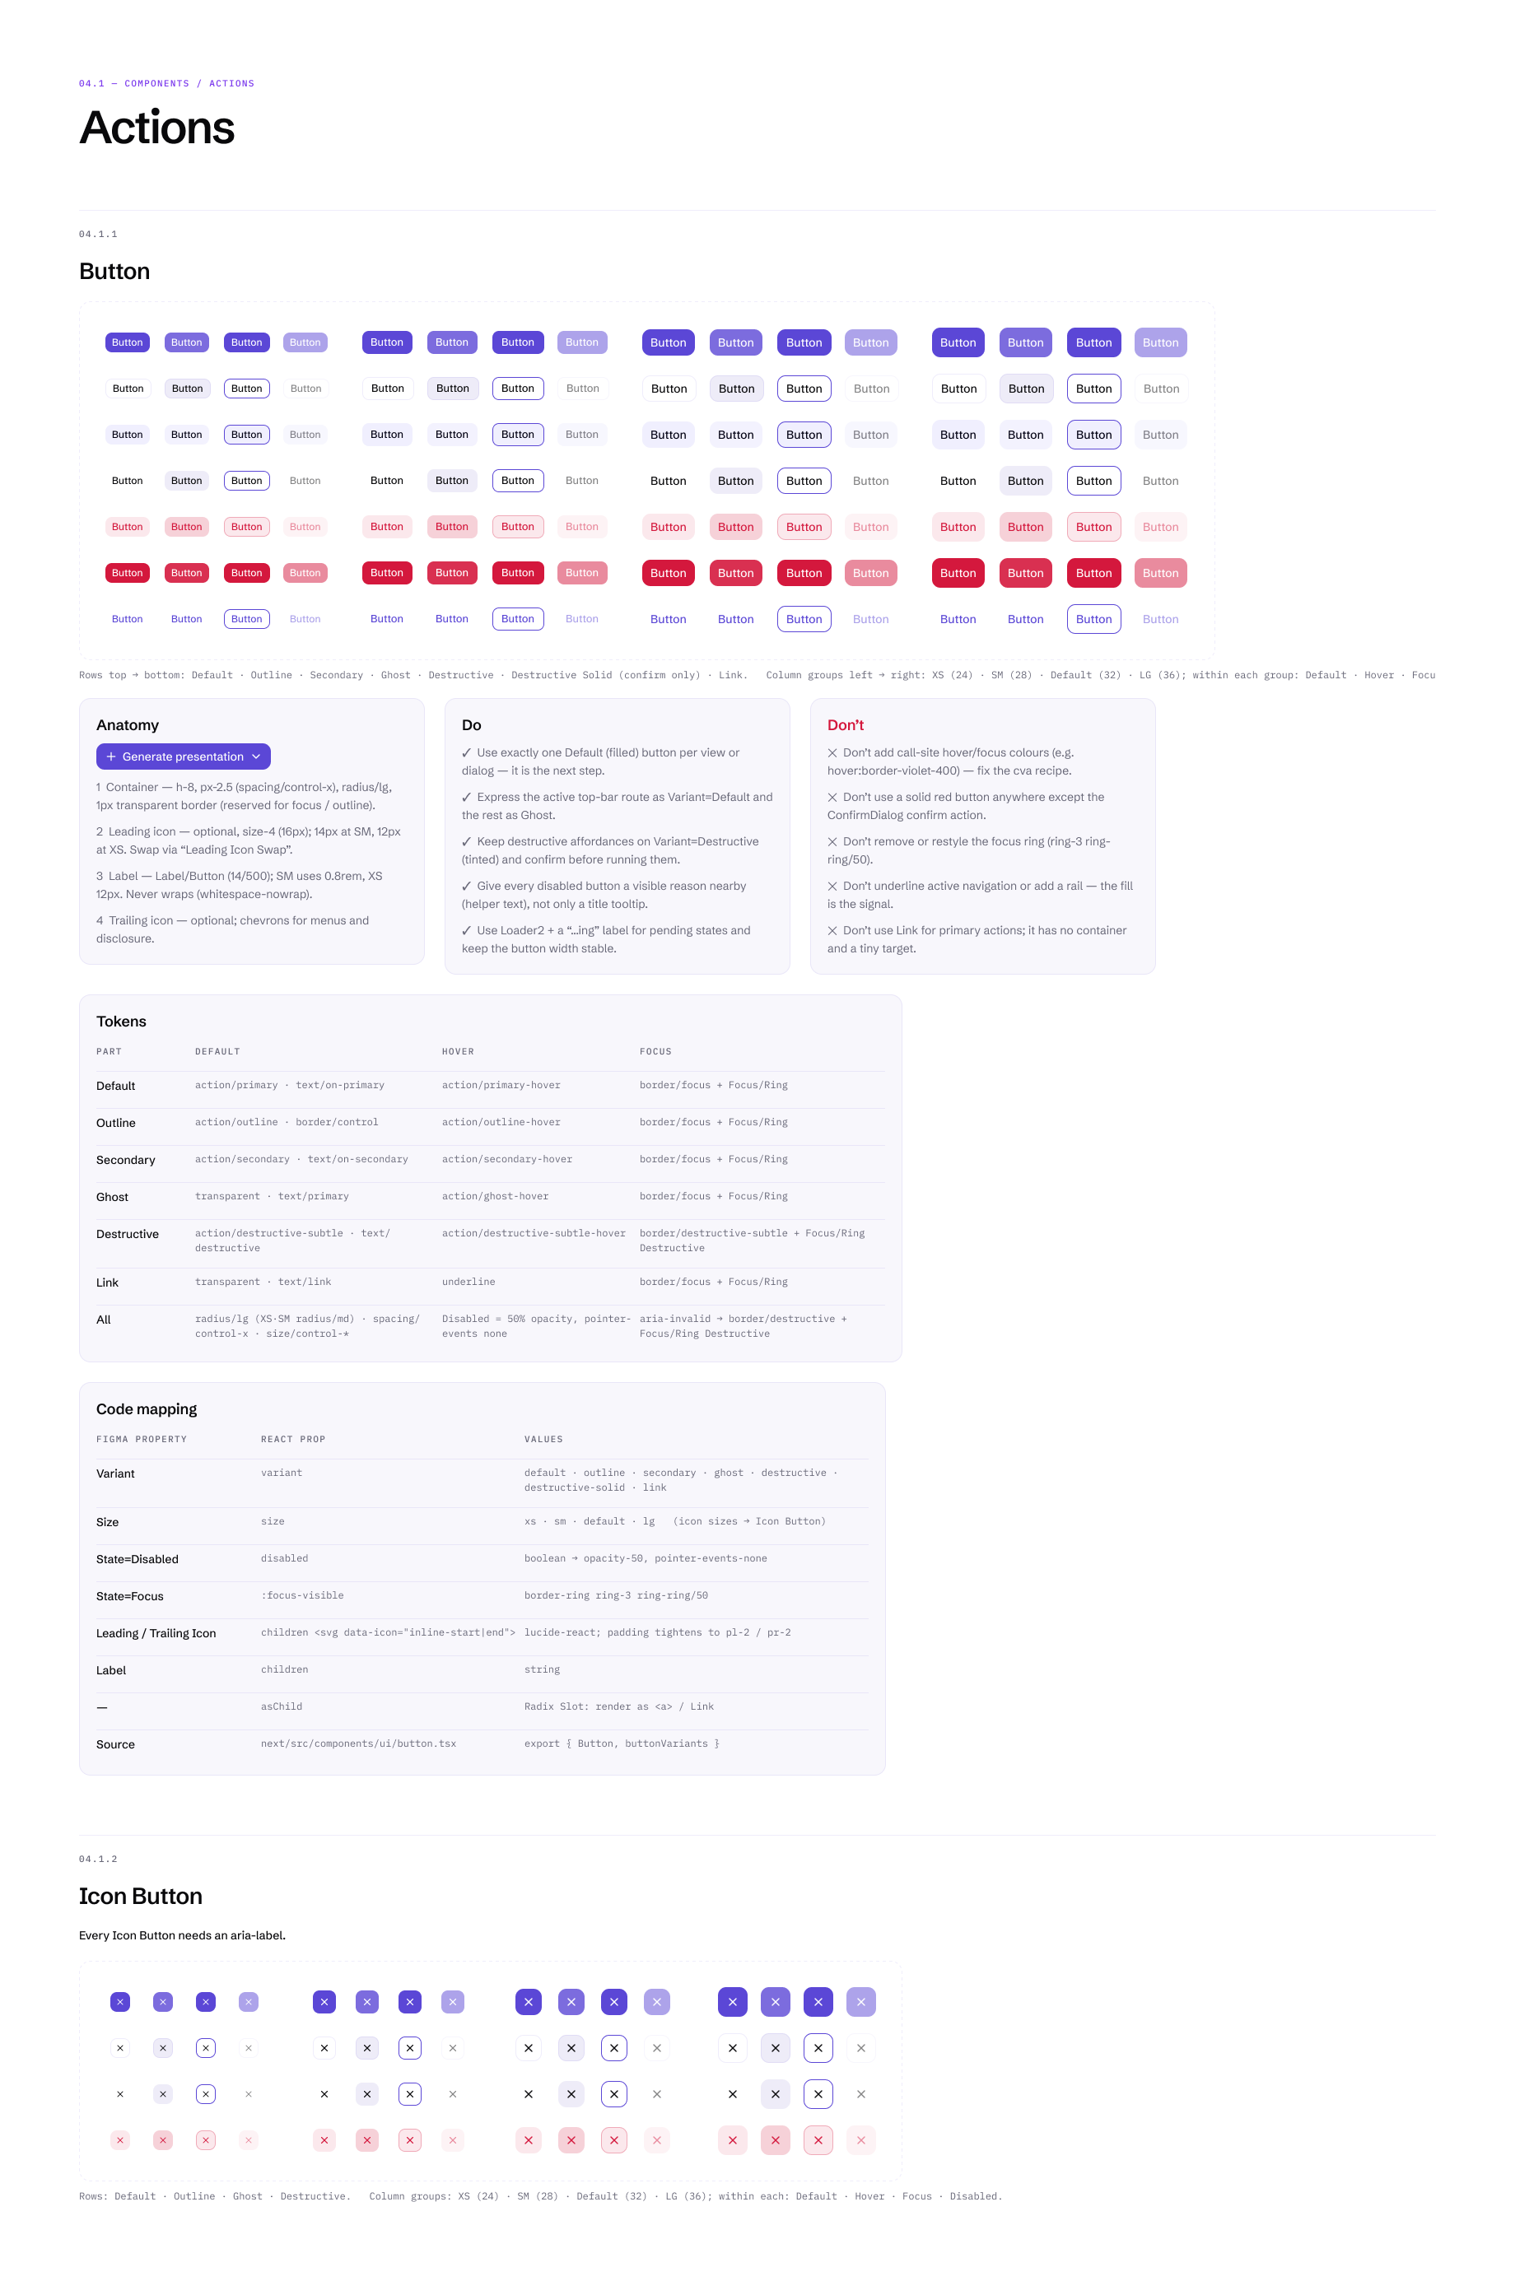Click the smallest faded solid red Button
Image resolution: width=1515 pixels, height=2281 pixels.
tap(305, 573)
